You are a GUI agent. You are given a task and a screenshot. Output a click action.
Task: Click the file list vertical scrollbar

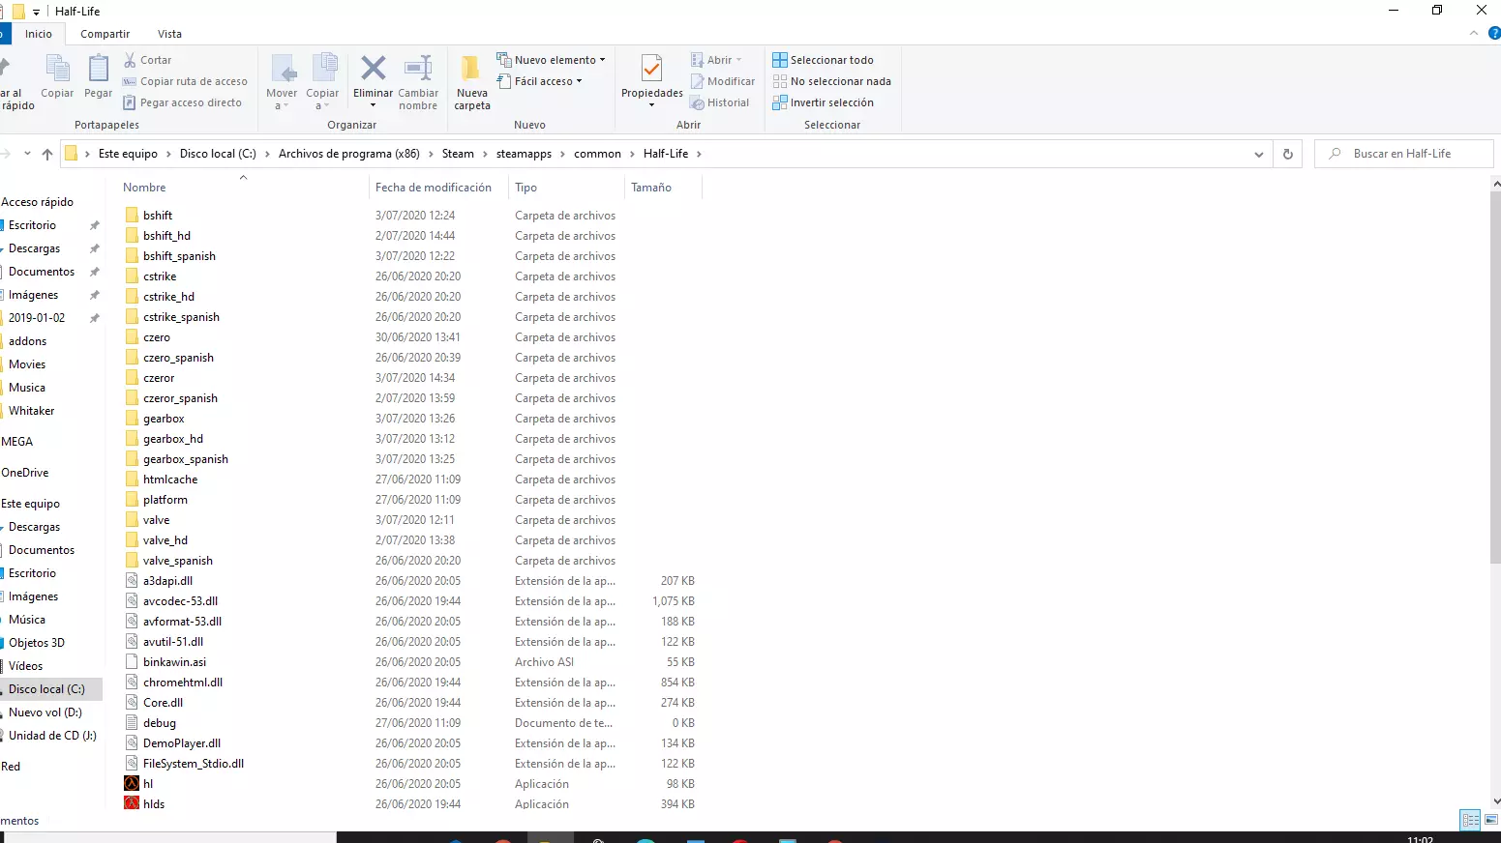(x=1495, y=377)
